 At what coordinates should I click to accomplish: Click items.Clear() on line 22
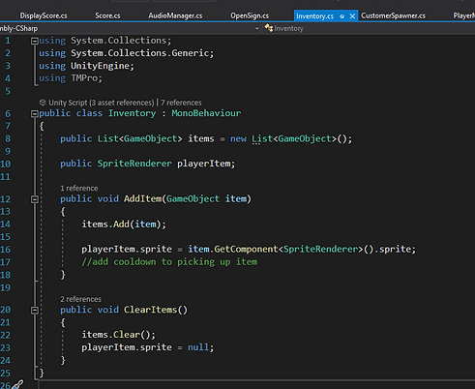(118, 335)
